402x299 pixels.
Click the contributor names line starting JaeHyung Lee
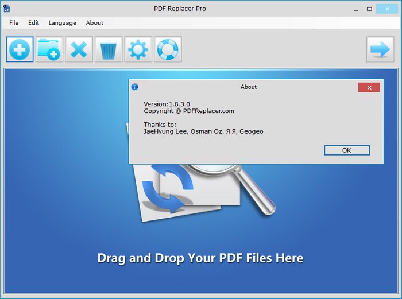tap(203, 131)
